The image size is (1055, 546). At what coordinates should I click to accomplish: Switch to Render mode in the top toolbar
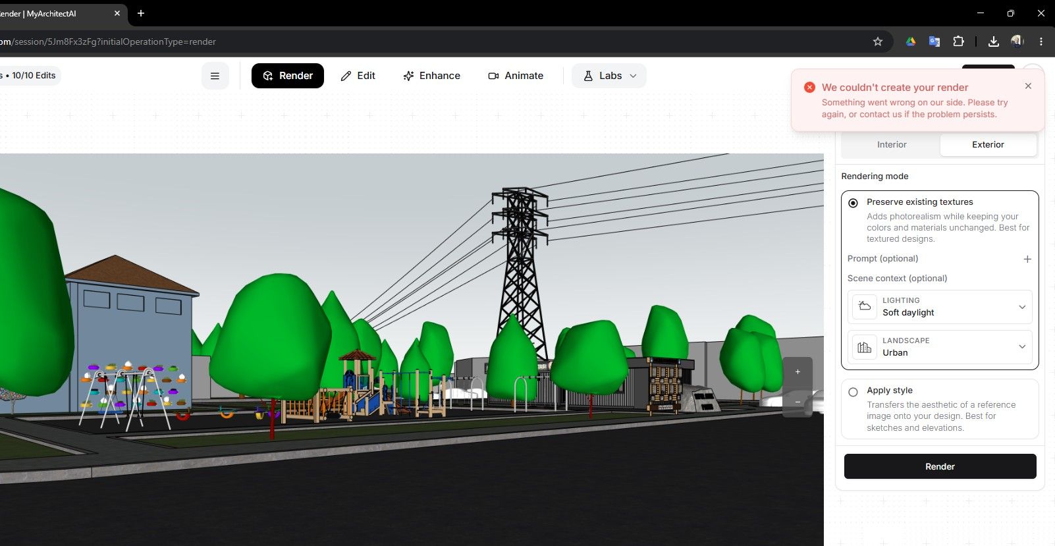[288, 76]
